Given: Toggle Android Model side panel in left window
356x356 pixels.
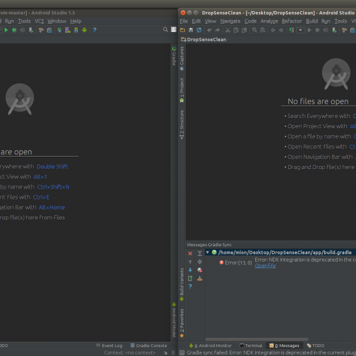Looking at the screenshot, I should click(x=174, y=320).
